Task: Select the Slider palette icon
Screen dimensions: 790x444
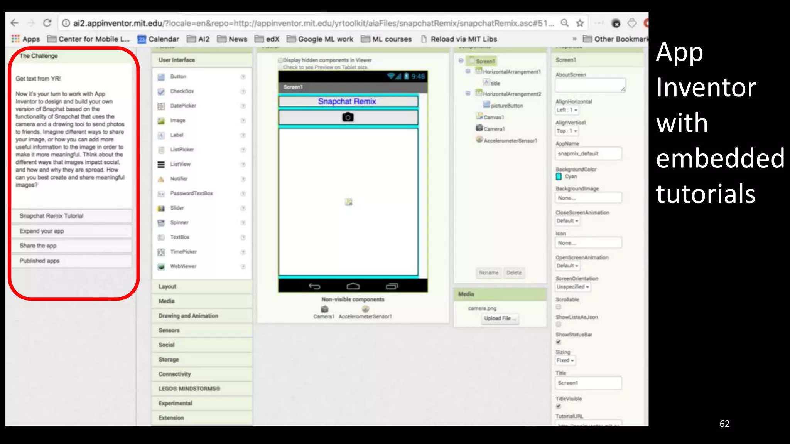Action: pyautogui.click(x=161, y=208)
